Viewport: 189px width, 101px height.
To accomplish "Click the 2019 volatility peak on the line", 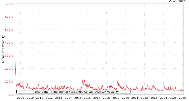I will [118, 80].
